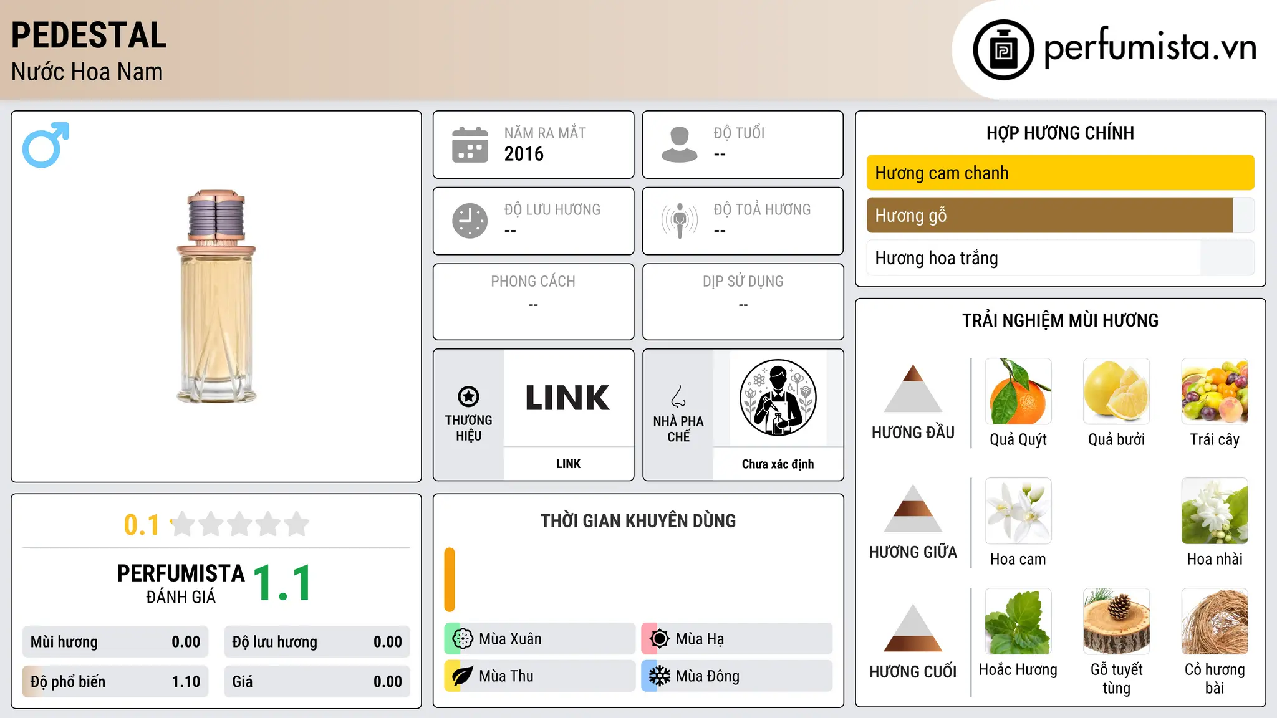Click the Mùa Đông season label
The width and height of the screenshot is (1277, 718).
pyautogui.click(x=708, y=676)
